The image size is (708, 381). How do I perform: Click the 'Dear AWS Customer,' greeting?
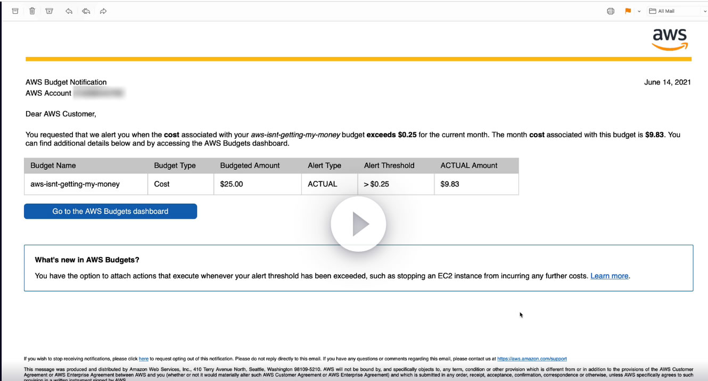pos(61,114)
